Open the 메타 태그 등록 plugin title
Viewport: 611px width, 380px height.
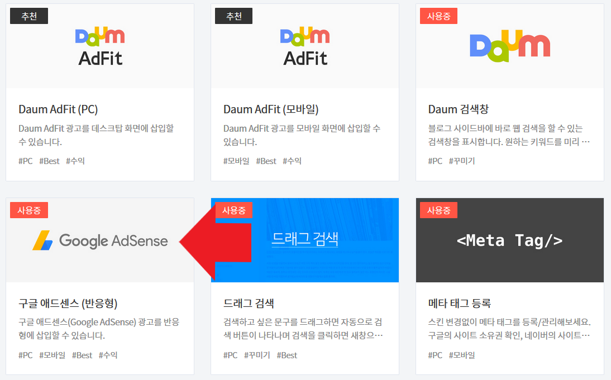(460, 304)
